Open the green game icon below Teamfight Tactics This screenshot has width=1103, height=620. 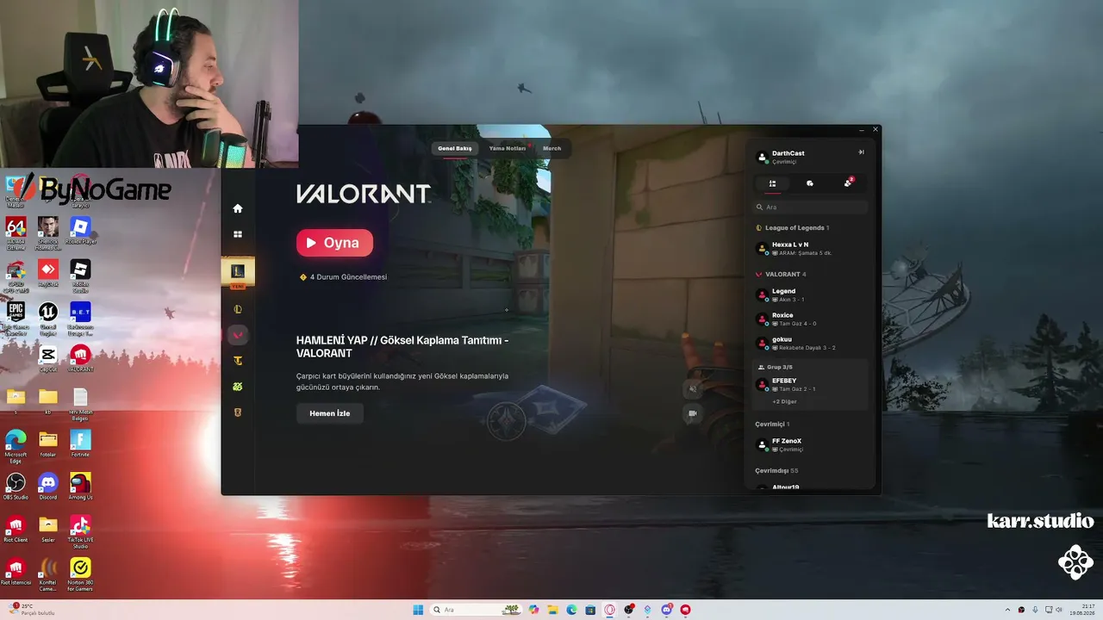[238, 387]
